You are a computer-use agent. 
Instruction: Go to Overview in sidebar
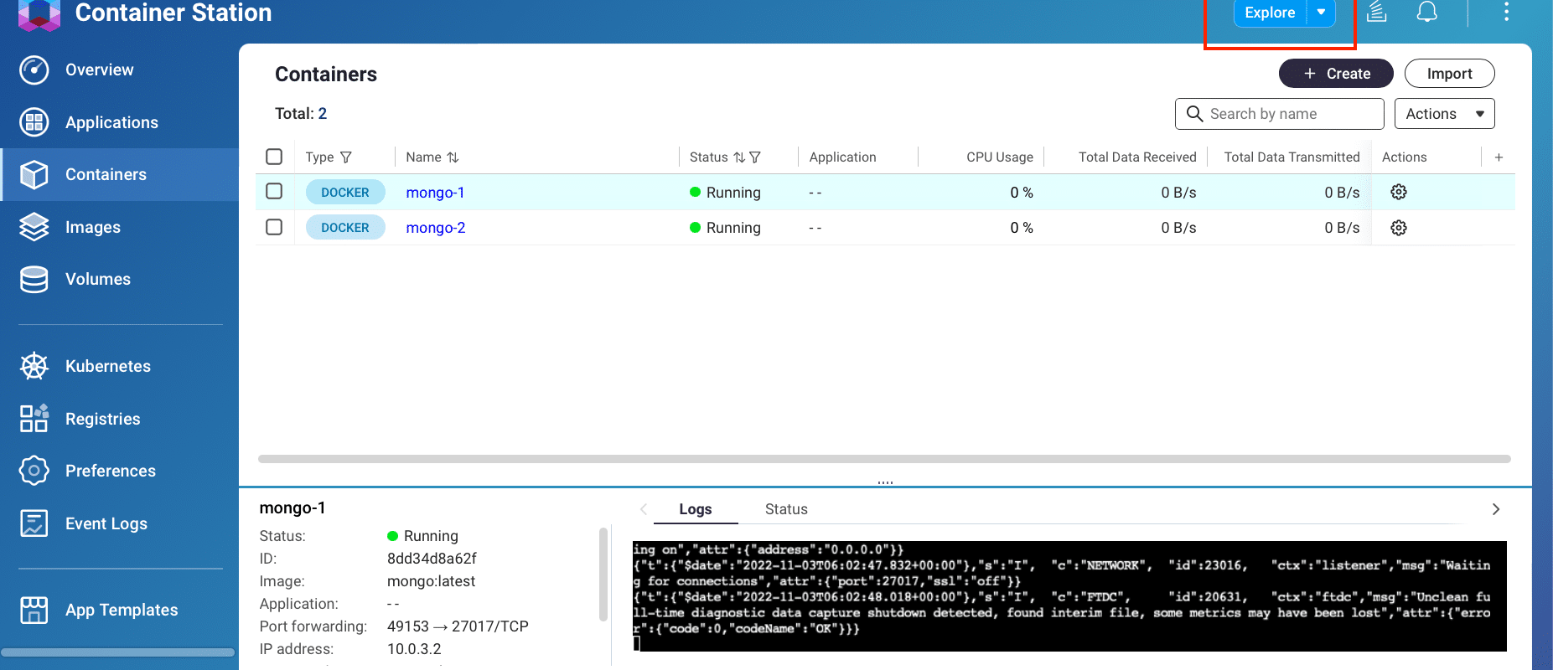99,70
